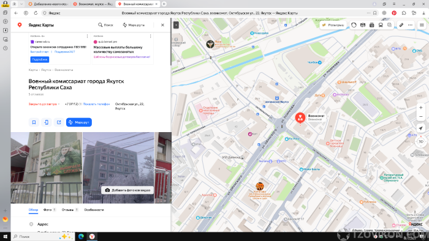Switch to the Добавление нового browser tab

pos(48,4)
